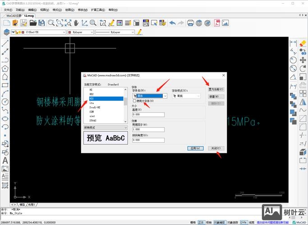The image size is (308, 225).
Task: Enable the 使用大字体 checkbox
Action: click(x=135, y=101)
